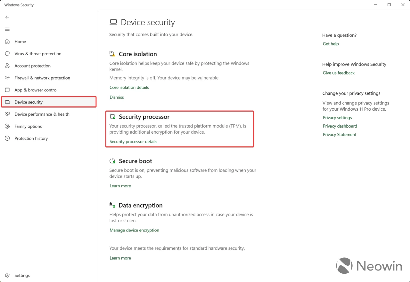Select Device security in the sidebar

coord(29,102)
